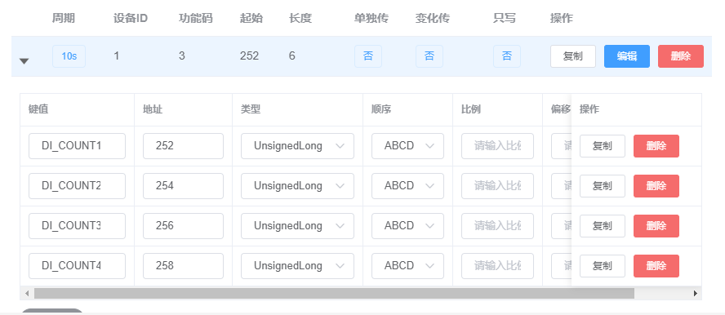This screenshot has height=315, width=725.
Task: Click the 周期 column header
Action: point(64,19)
